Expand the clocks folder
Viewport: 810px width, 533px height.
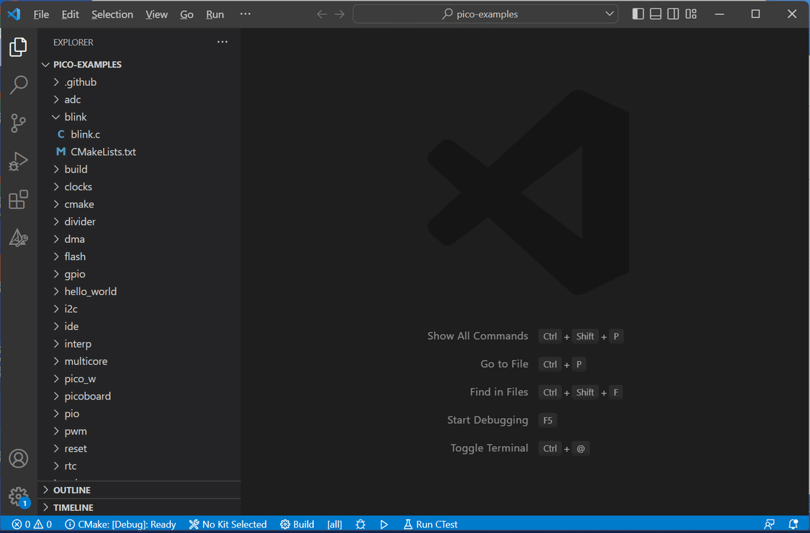[139, 187]
